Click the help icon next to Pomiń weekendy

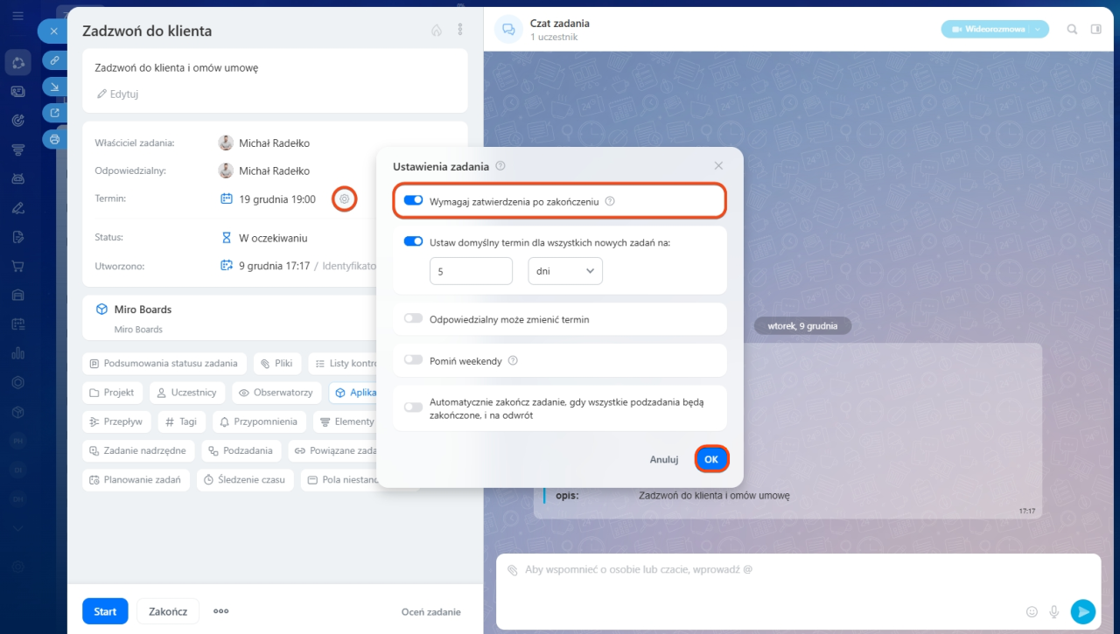tap(513, 360)
